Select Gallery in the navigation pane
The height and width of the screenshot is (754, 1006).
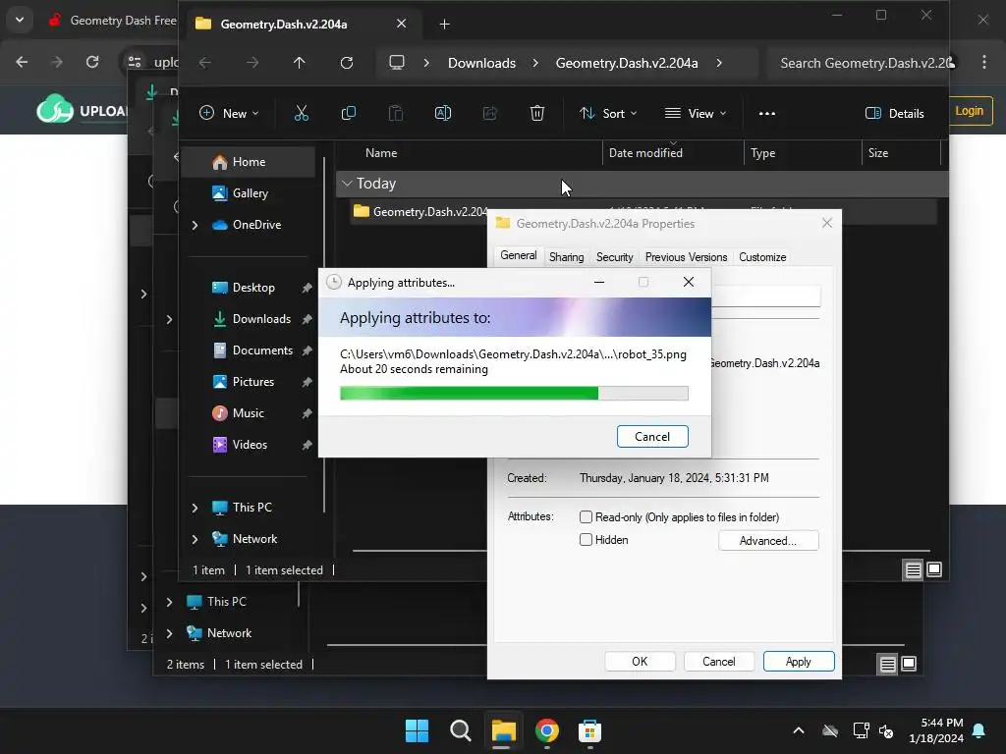[251, 193]
